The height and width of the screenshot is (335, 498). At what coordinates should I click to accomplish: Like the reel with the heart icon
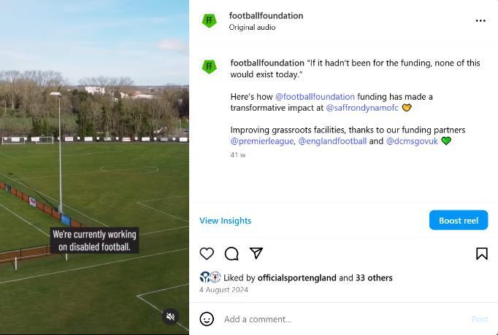pyautogui.click(x=207, y=253)
